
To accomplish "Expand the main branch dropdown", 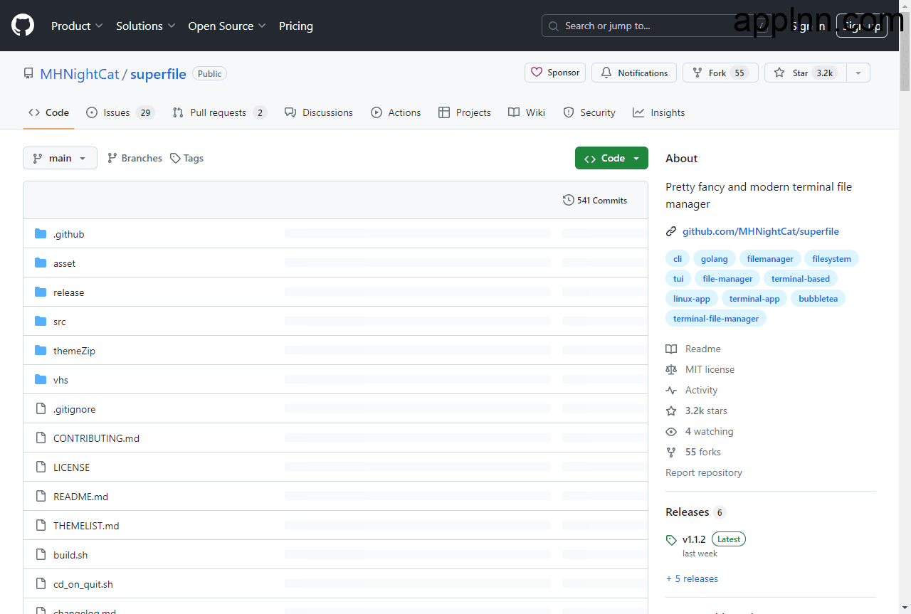I will coord(60,158).
